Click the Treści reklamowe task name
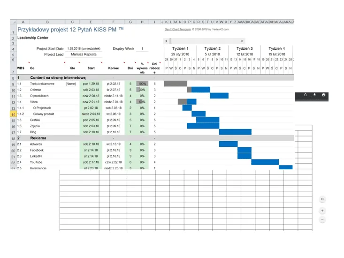Viewport: 344px width, 258px height. click(42, 84)
